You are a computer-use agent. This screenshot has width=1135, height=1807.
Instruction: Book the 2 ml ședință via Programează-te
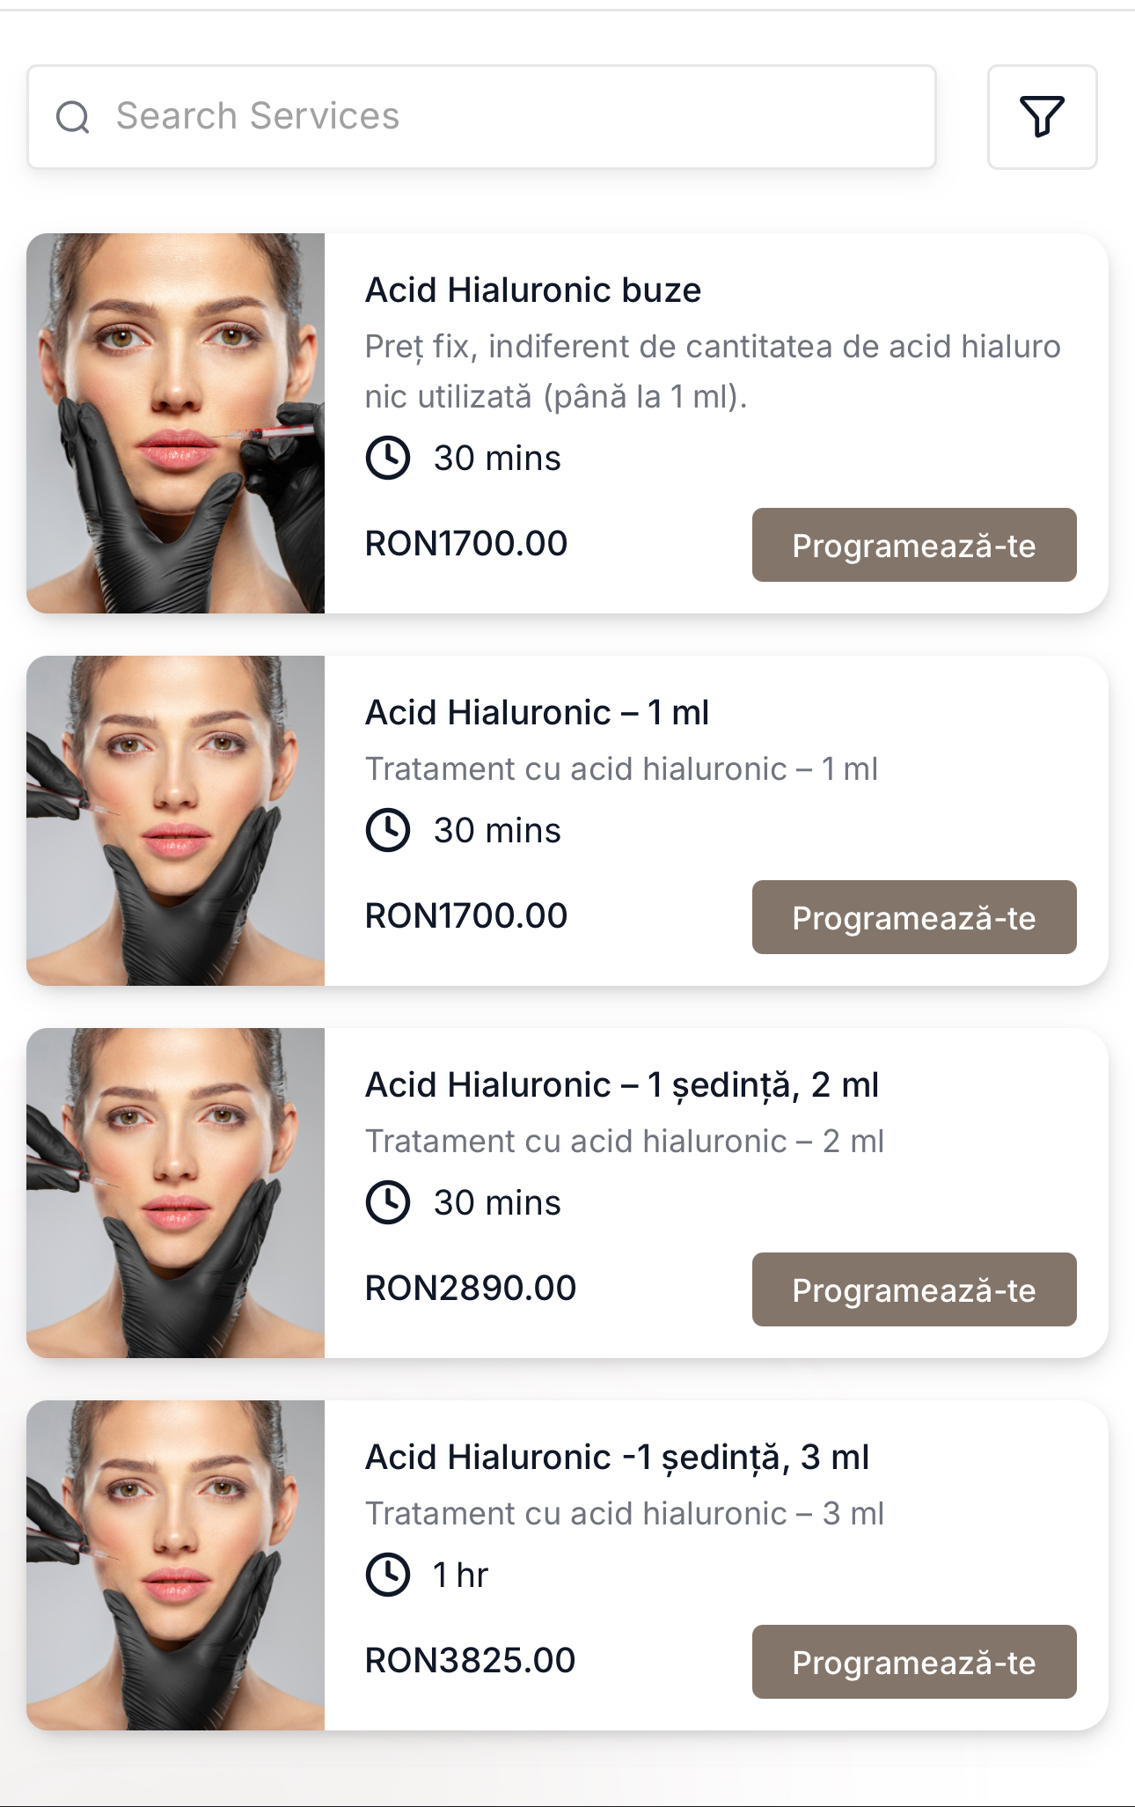(913, 1289)
